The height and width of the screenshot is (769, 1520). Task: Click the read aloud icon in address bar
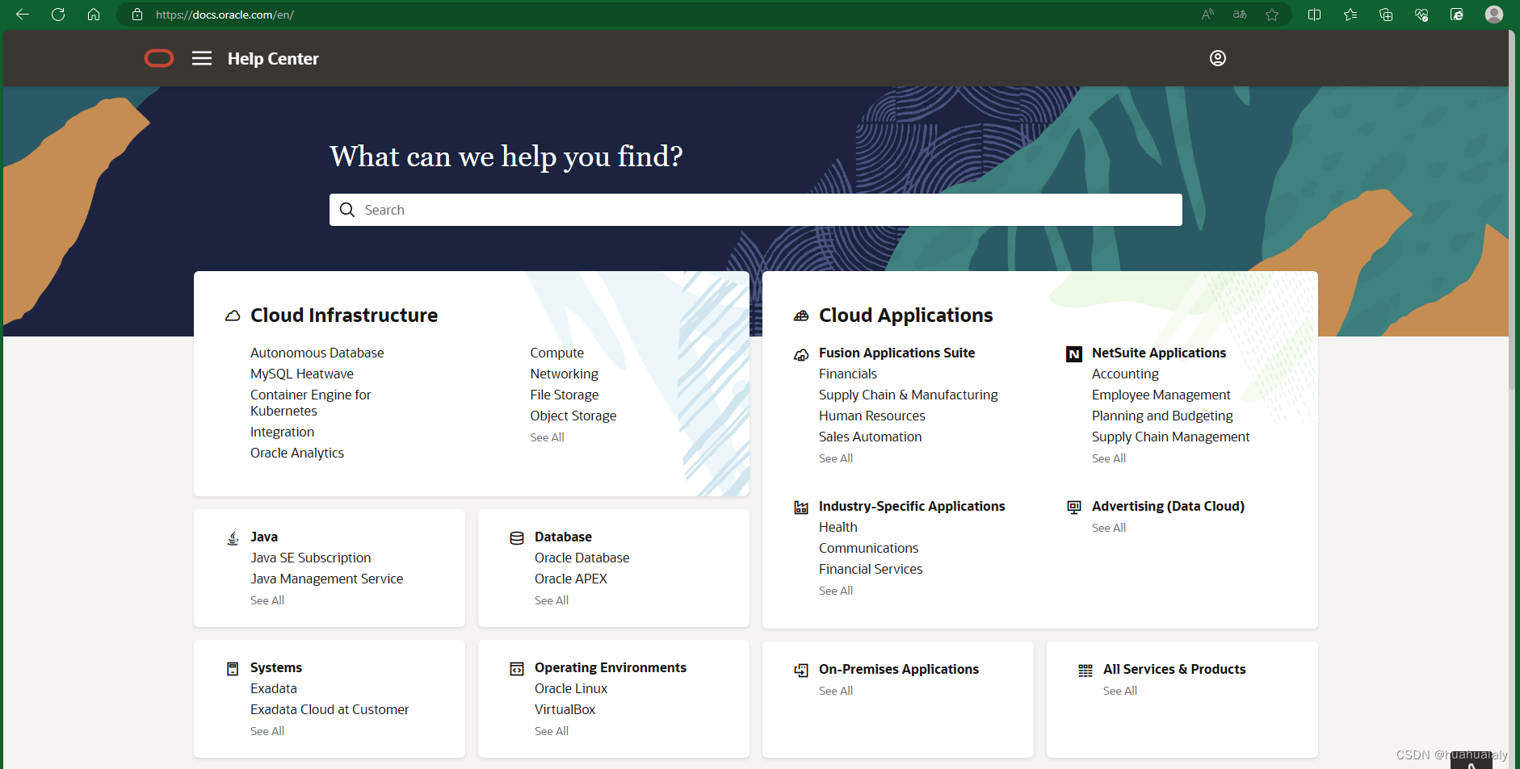click(x=1207, y=15)
